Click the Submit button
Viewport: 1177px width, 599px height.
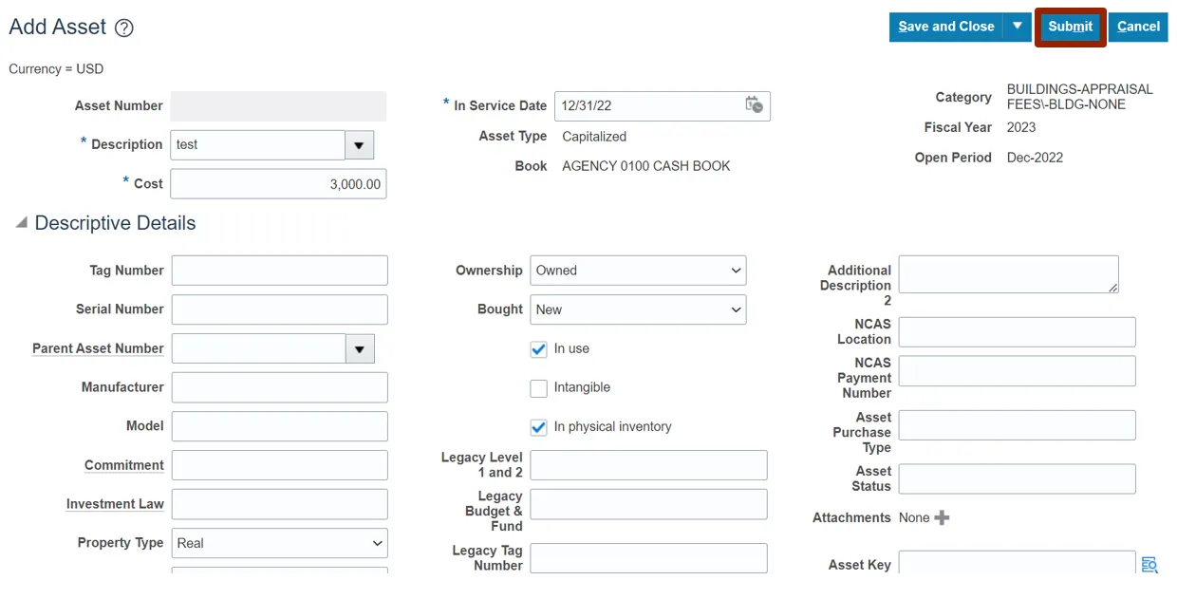tap(1070, 27)
